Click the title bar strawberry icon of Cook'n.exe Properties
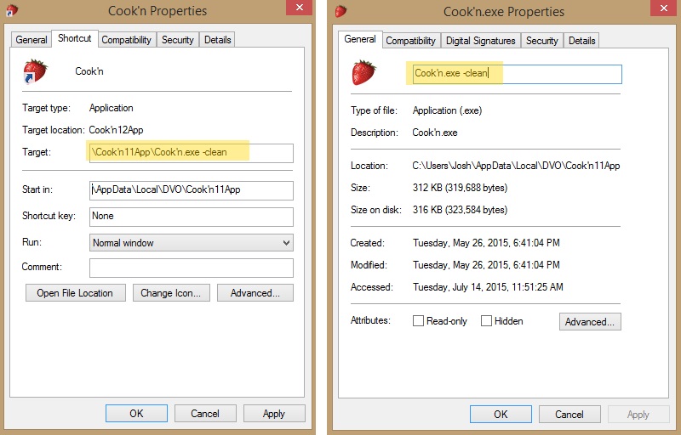This screenshot has width=681, height=435. [341, 11]
